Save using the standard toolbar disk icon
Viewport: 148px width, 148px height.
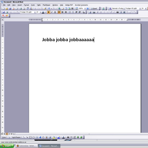10,9
